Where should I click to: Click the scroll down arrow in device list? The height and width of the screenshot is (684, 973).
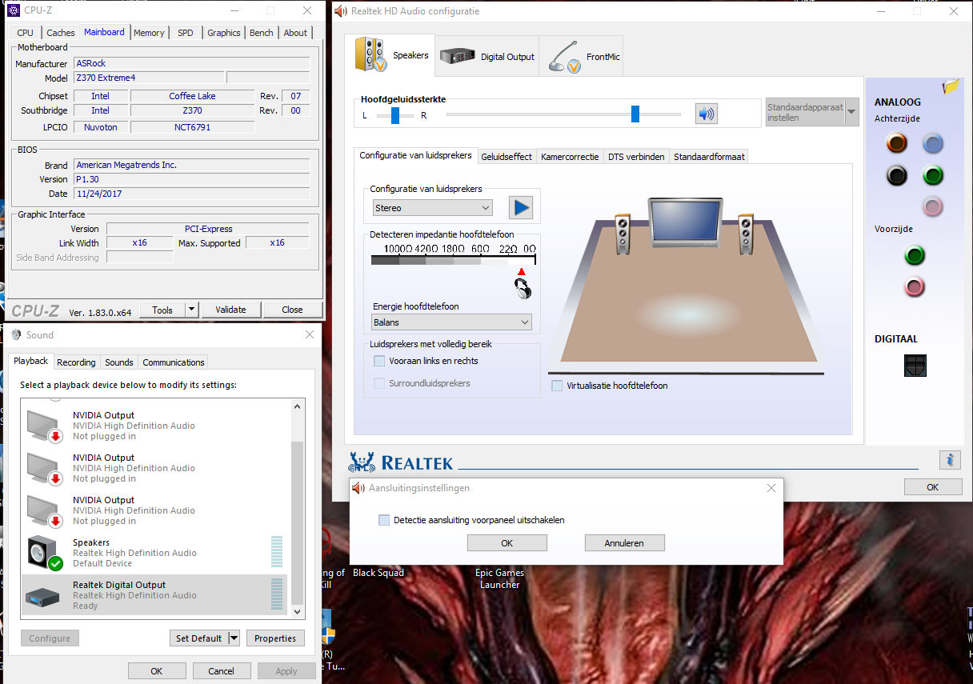pos(298,612)
